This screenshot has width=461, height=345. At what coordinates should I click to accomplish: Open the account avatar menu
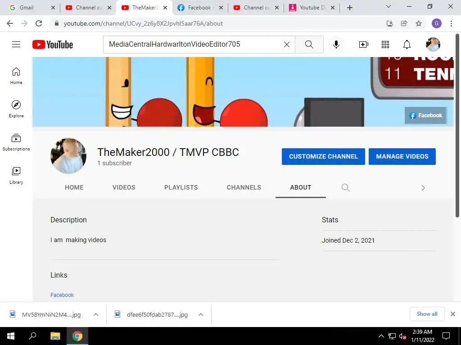point(433,44)
